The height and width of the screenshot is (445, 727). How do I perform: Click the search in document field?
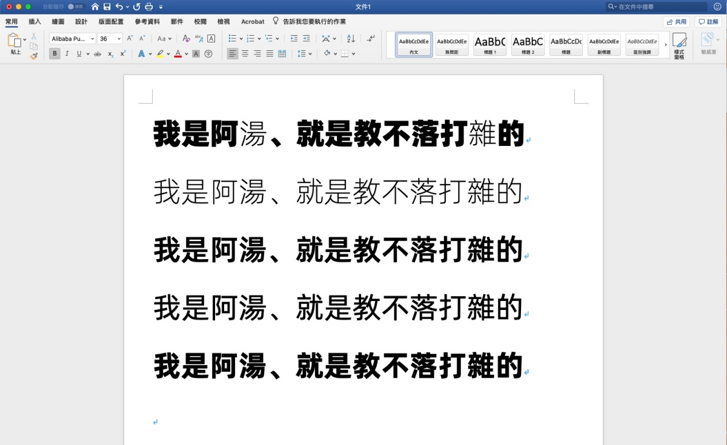pos(656,7)
